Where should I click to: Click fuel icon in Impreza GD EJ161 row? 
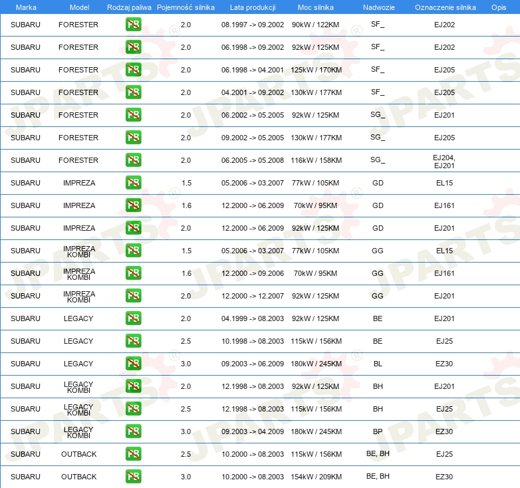tap(133, 205)
